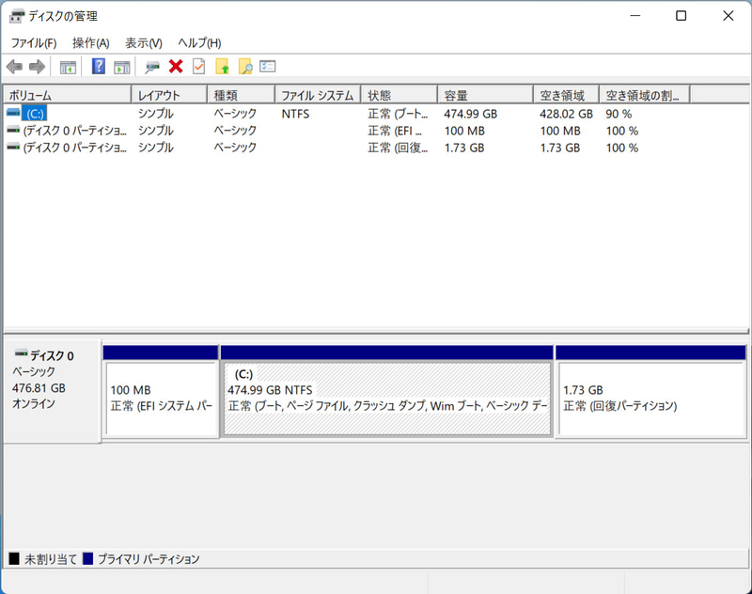Open Help via the blue question mark icon
Viewport: 752px width, 594px height.
coord(97,66)
